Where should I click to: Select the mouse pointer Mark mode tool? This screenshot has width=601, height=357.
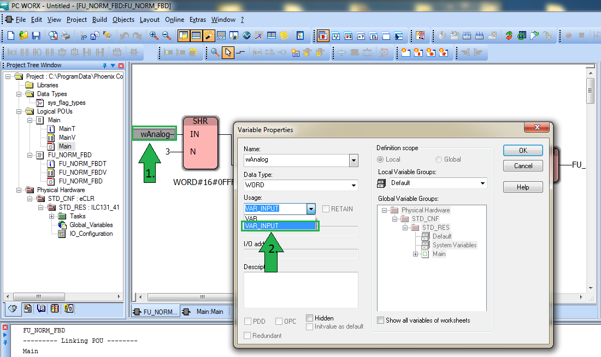point(228,52)
